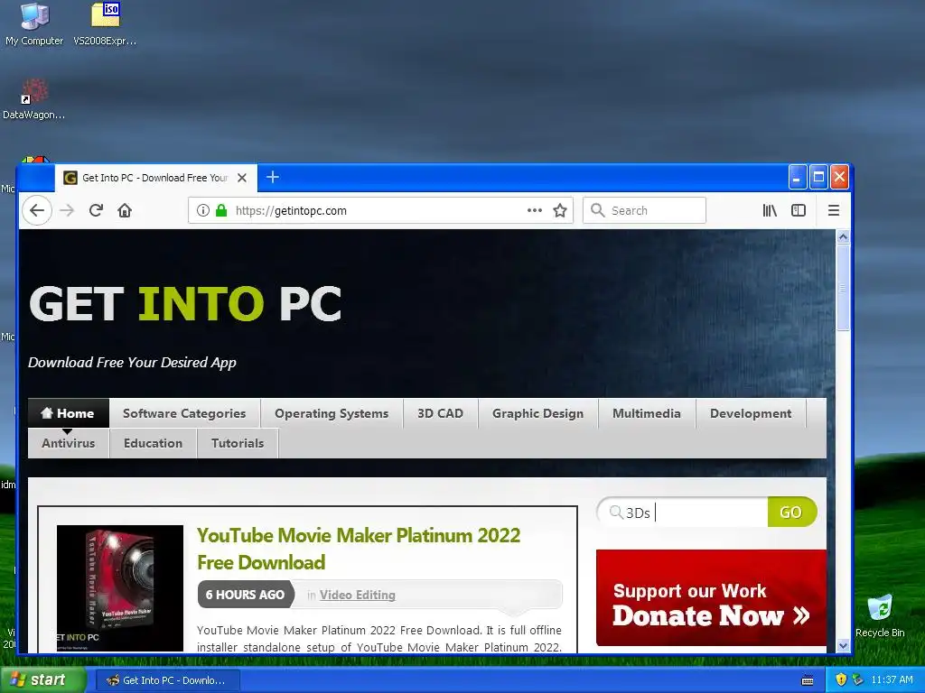Select the DataWagon desktop shortcut
Image resolution: width=925 pixels, height=693 pixels.
[33, 99]
